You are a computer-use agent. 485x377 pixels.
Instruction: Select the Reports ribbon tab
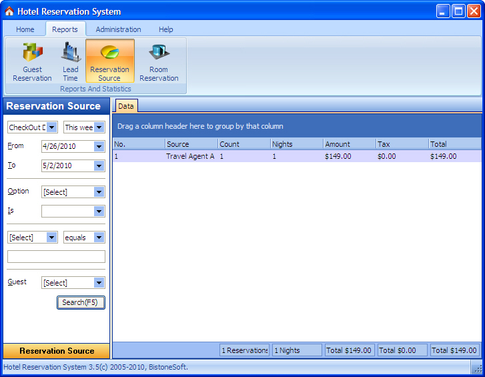65,29
